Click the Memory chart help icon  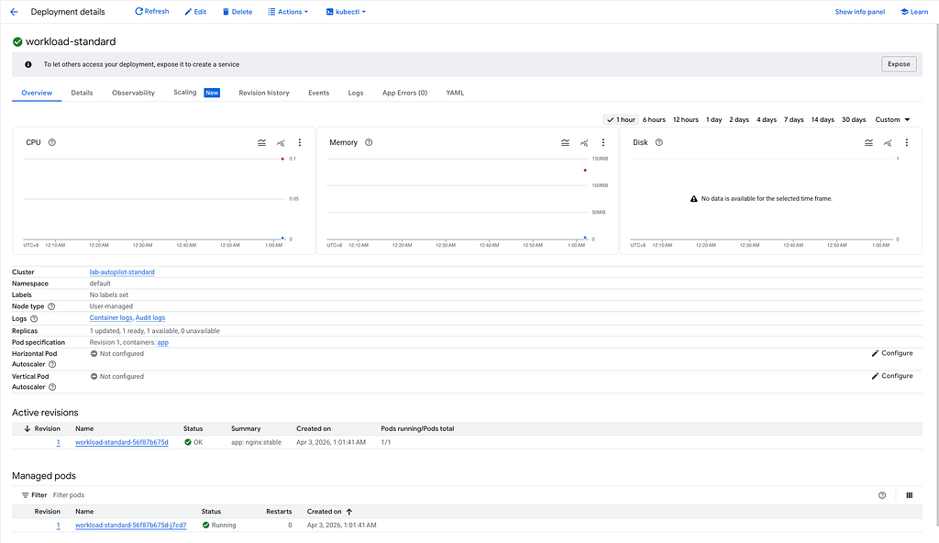click(x=369, y=143)
